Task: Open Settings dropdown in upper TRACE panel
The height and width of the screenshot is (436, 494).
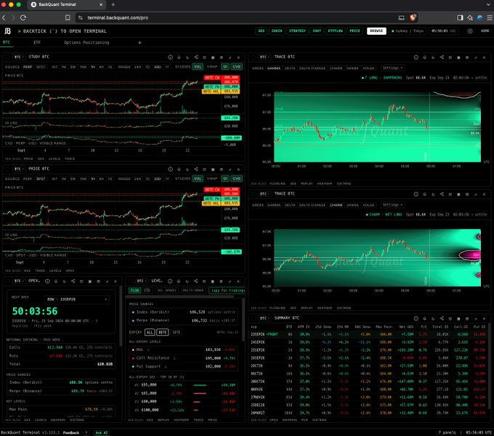Action: (x=392, y=68)
